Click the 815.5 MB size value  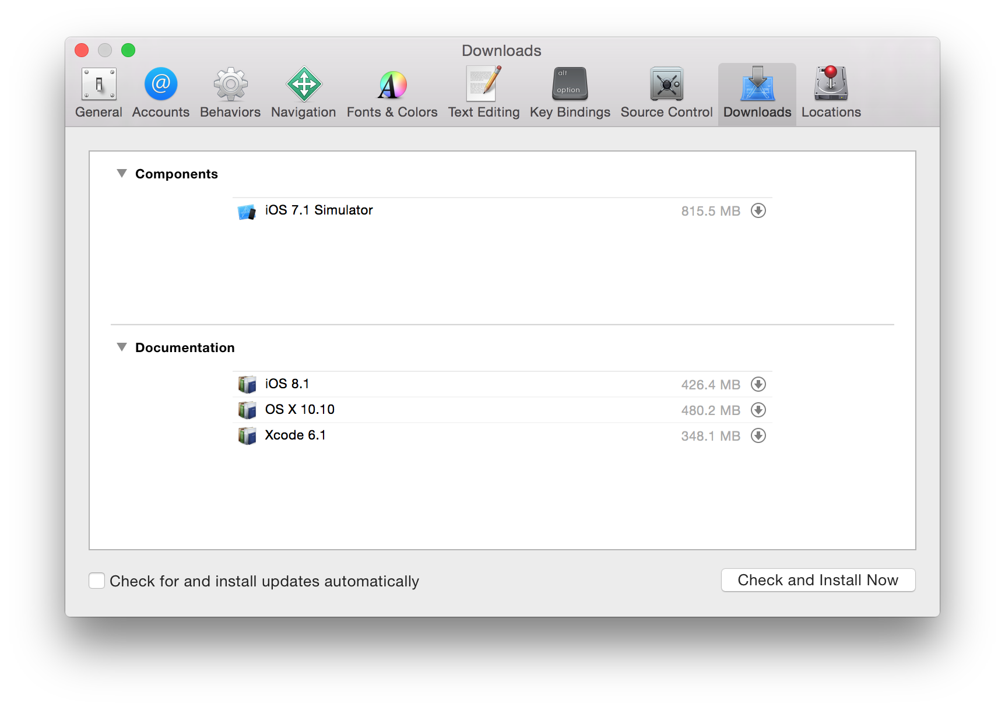click(x=711, y=211)
